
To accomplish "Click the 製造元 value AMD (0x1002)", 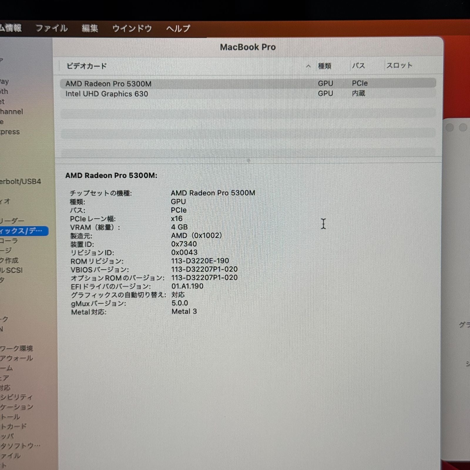I will pyautogui.click(x=197, y=236).
